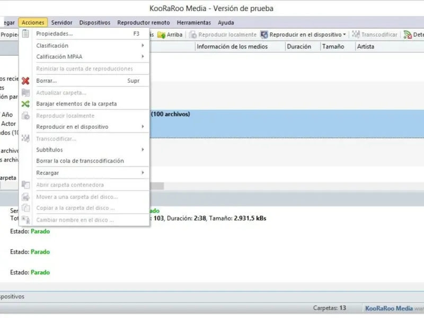Click the Arriba folder icon in toolbar
The height and width of the screenshot is (318, 424).
pyautogui.click(x=162, y=35)
